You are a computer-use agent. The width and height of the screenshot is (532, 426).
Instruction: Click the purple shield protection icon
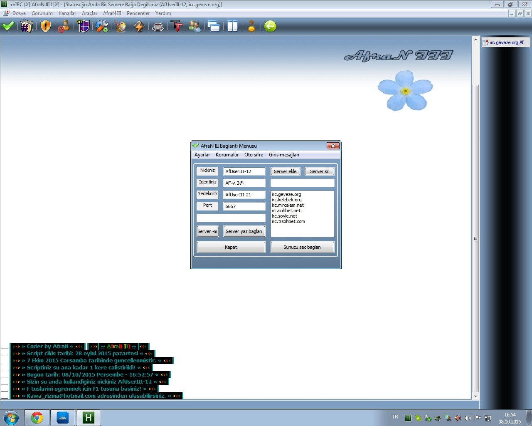(83, 27)
